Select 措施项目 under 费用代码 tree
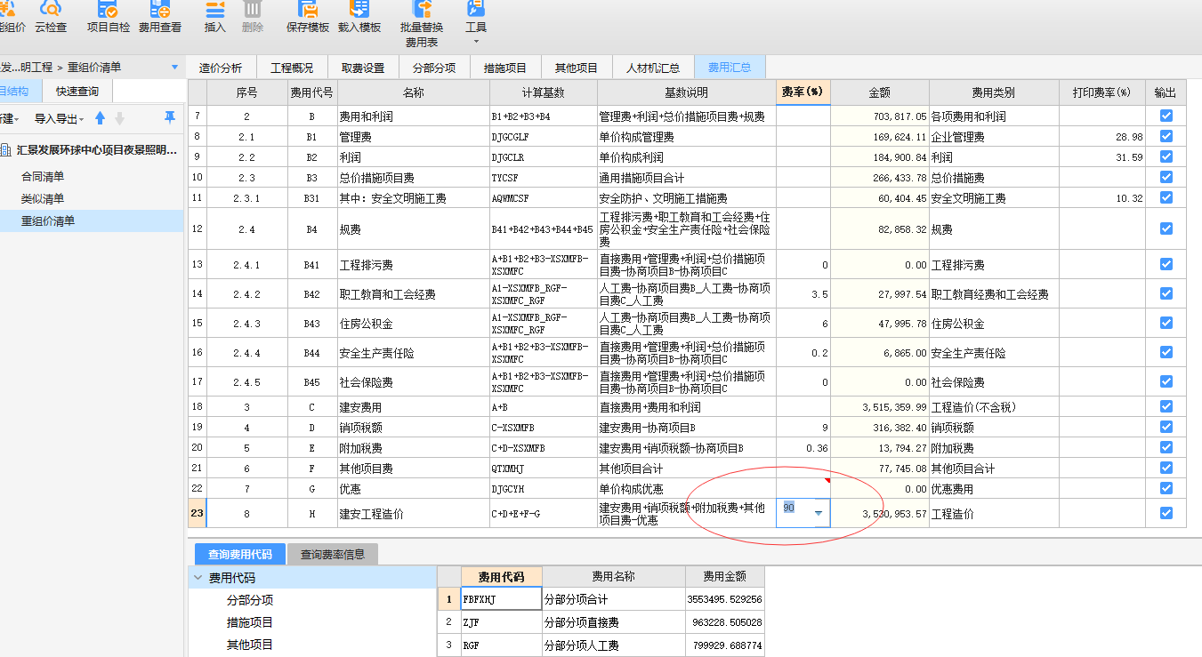Viewport: 1202px width, 657px height. [250, 622]
